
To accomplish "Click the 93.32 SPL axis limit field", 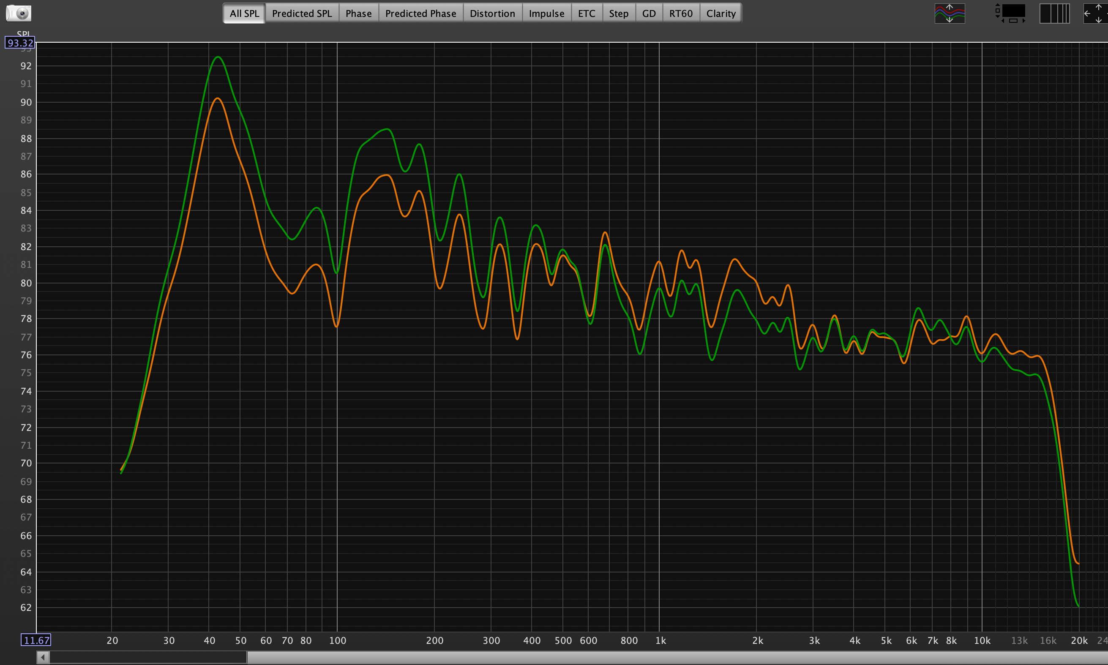I will point(20,43).
